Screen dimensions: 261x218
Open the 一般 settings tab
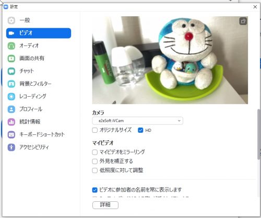[39, 20]
